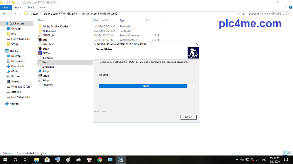Image resolution: width=293 pixels, height=164 pixels.
Task: Click the installation progress bar at 93%
Action: 146,86
